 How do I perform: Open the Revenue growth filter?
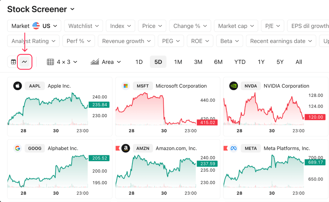coord(126,41)
